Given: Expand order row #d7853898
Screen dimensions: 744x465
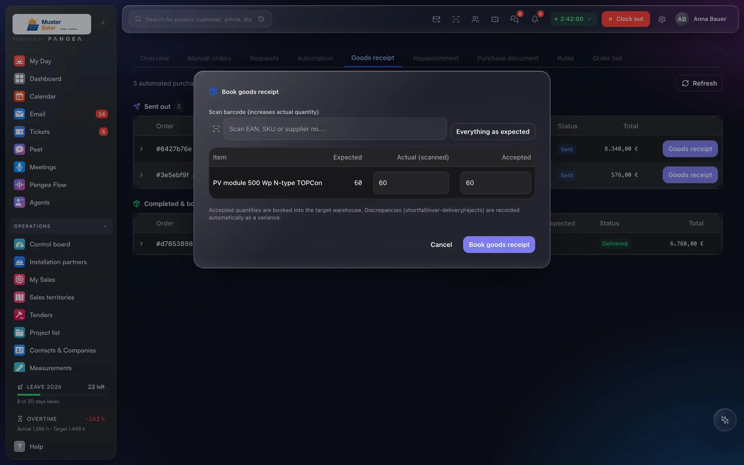Looking at the screenshot, I should (x=141, y=243).
